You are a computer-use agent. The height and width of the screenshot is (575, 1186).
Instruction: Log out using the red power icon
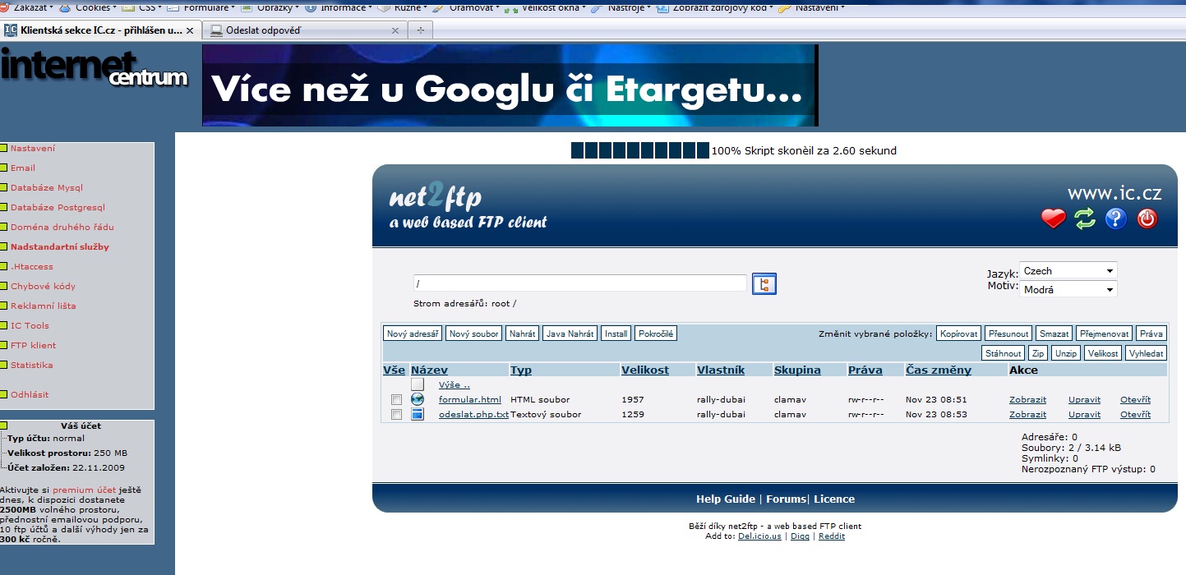(1147, 218)
